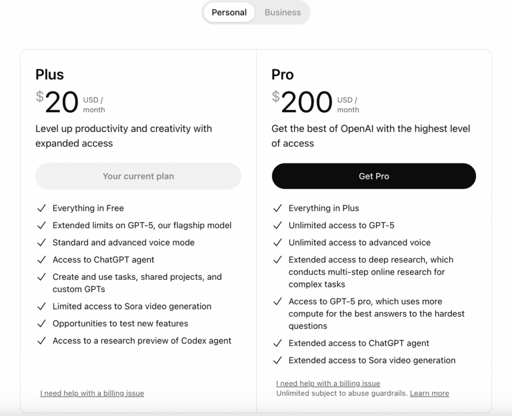Image resolution: width=512 pixels, height=416 pixels.
Task: Click the Your current plan button
Action: (x=138, y=176)
